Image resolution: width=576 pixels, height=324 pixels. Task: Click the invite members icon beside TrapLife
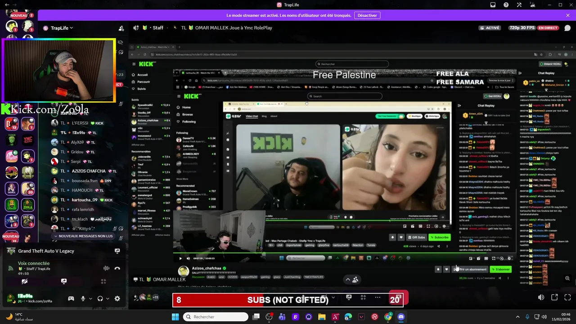click(121, 28)
